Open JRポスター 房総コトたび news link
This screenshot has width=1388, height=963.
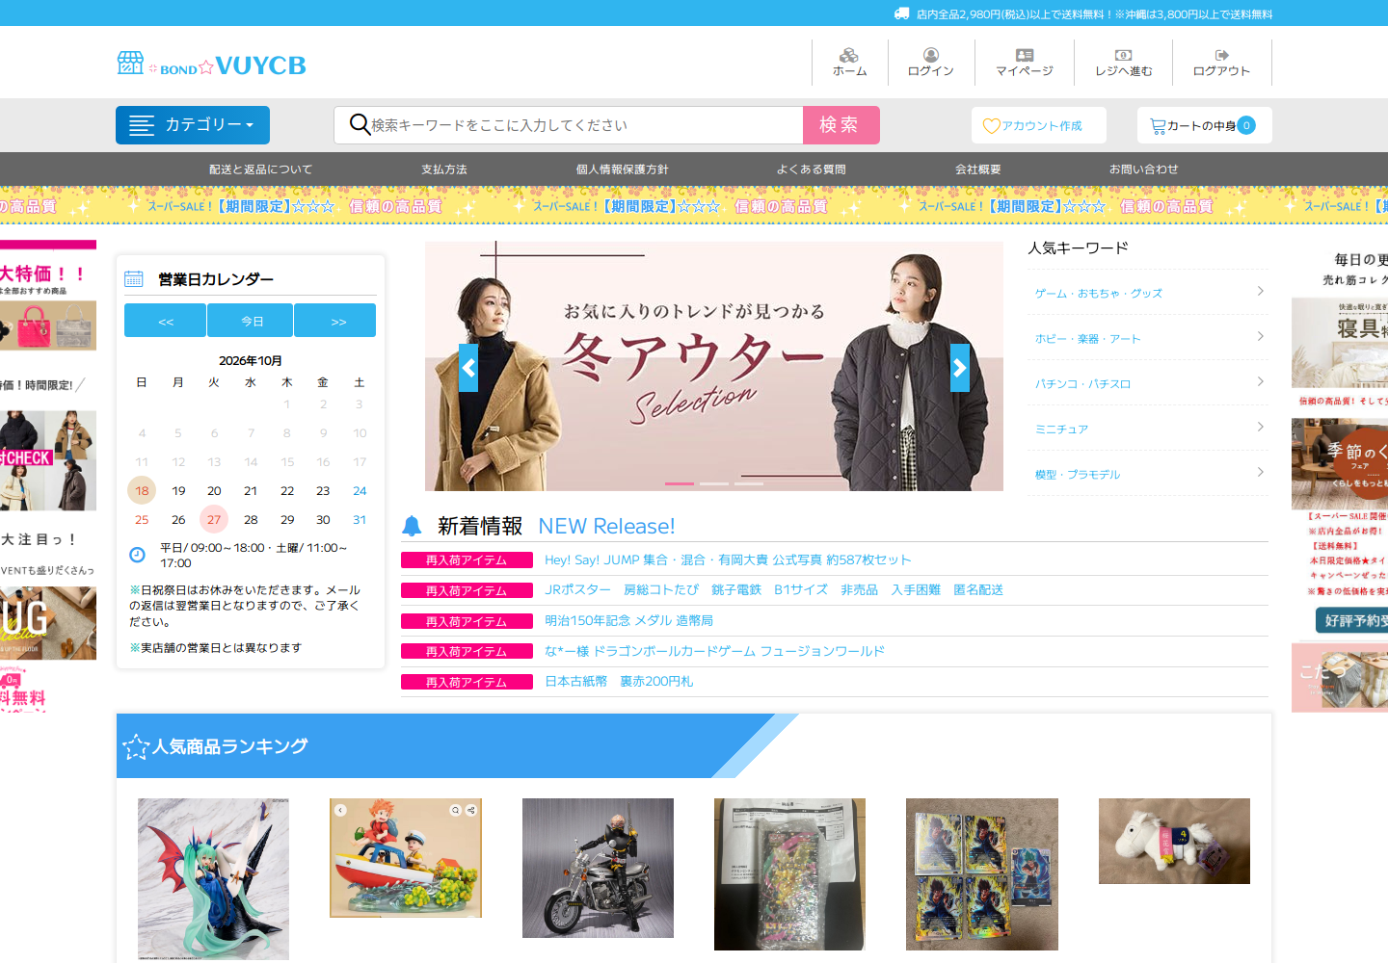(x=774, y=589)
